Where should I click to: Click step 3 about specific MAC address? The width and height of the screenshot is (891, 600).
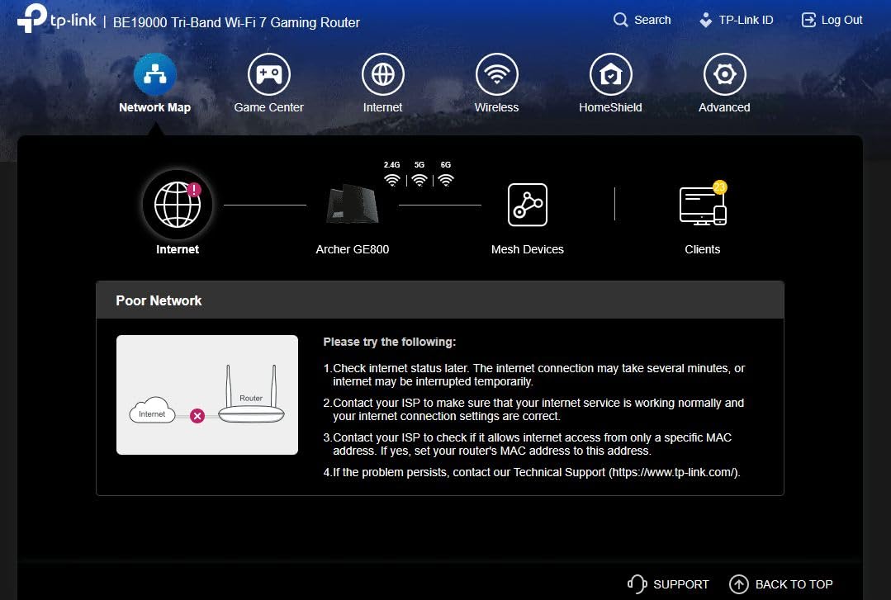click(x=528, y=444)
